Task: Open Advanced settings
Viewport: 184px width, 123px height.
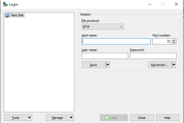Action: pyautogui.click(x=160, y=65)
